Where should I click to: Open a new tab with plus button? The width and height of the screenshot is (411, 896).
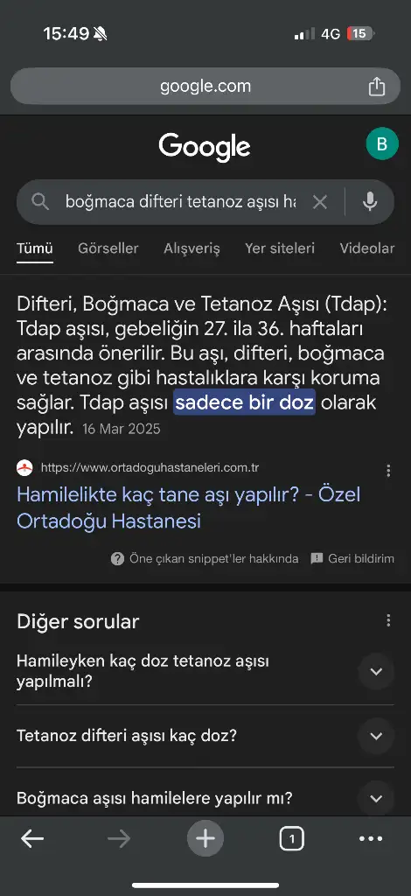(205, 838)
